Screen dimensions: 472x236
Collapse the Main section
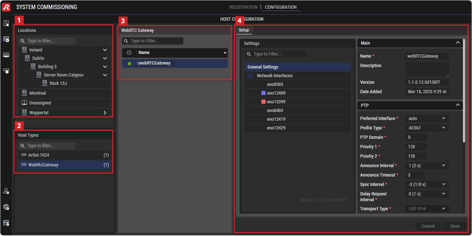(x=458, y=43)
